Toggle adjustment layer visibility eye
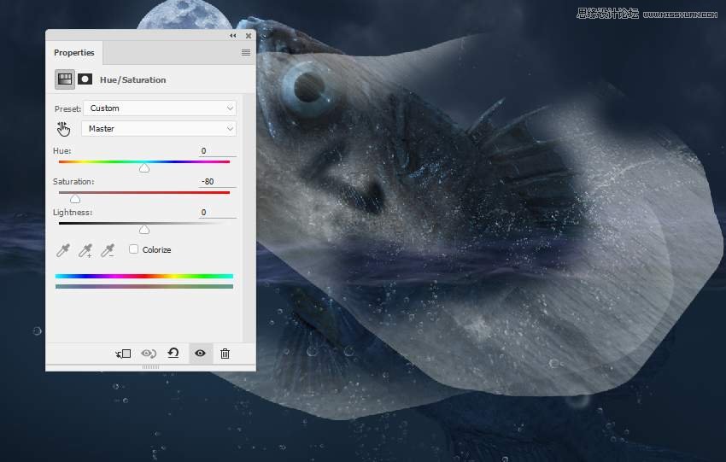 pos(200,354)
